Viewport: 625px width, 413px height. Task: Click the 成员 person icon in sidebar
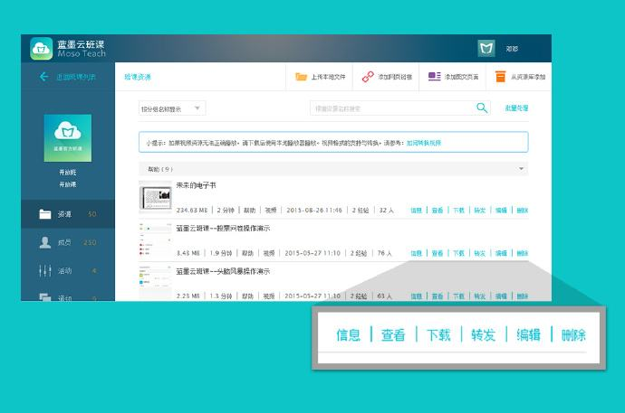click(x=44, y=242)
